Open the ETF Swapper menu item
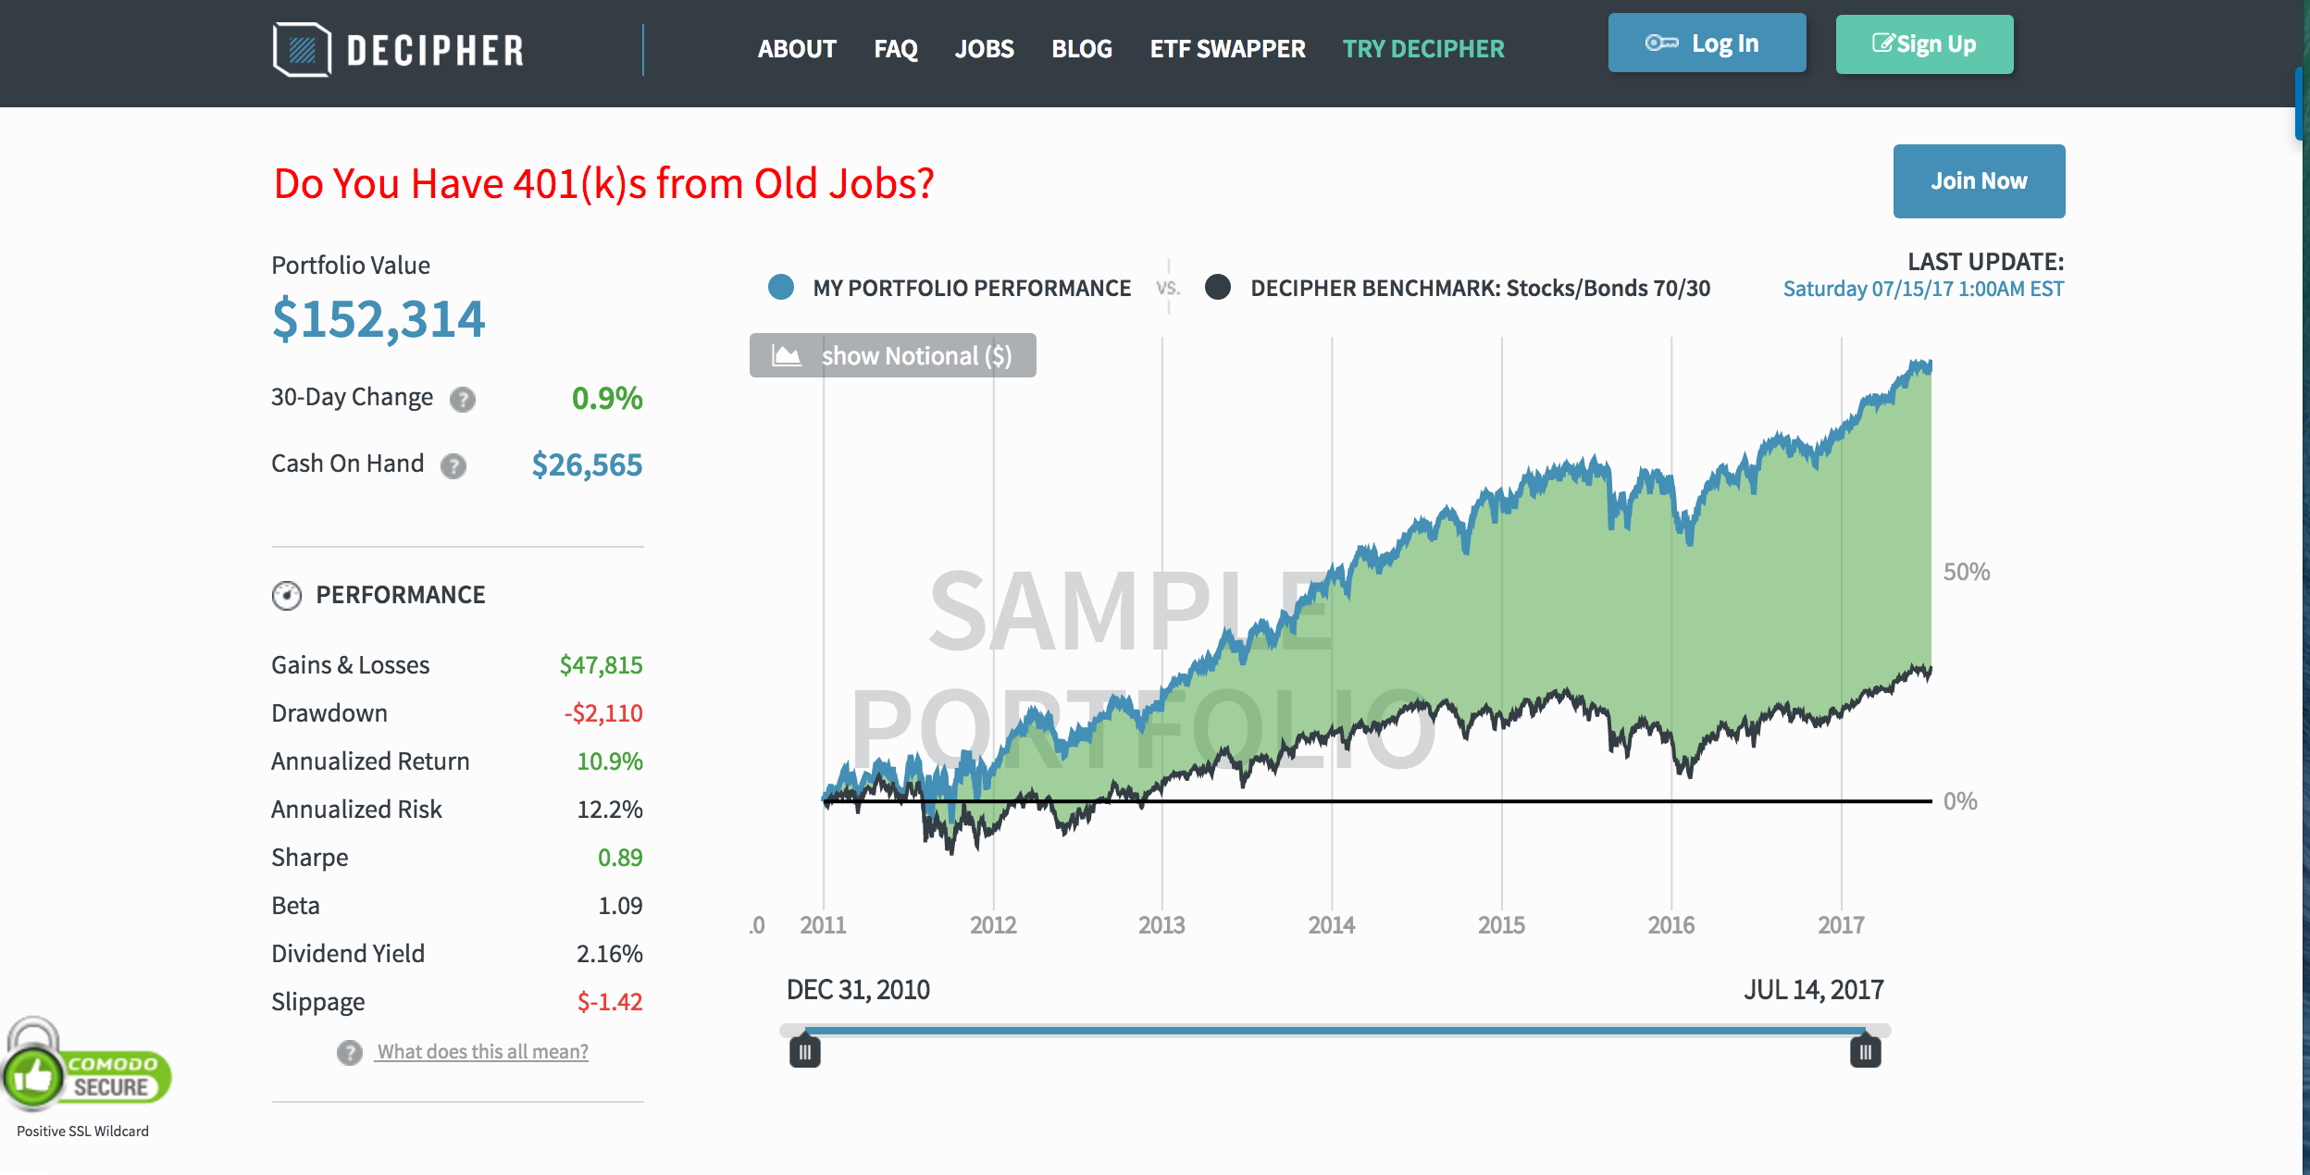 click(1227, 49)
